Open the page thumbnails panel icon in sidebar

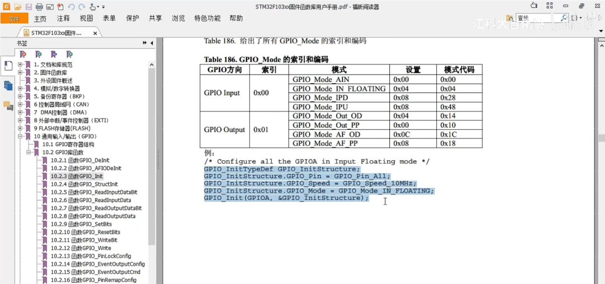pos(8,86)
